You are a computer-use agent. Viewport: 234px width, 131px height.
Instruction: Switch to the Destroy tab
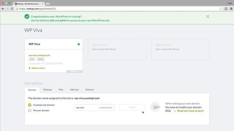(x=90, y=90)
